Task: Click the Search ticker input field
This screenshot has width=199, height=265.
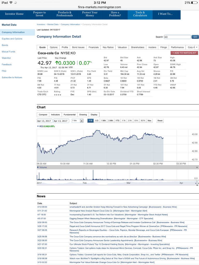Action: pyautogui.click(x=177, y=37)
